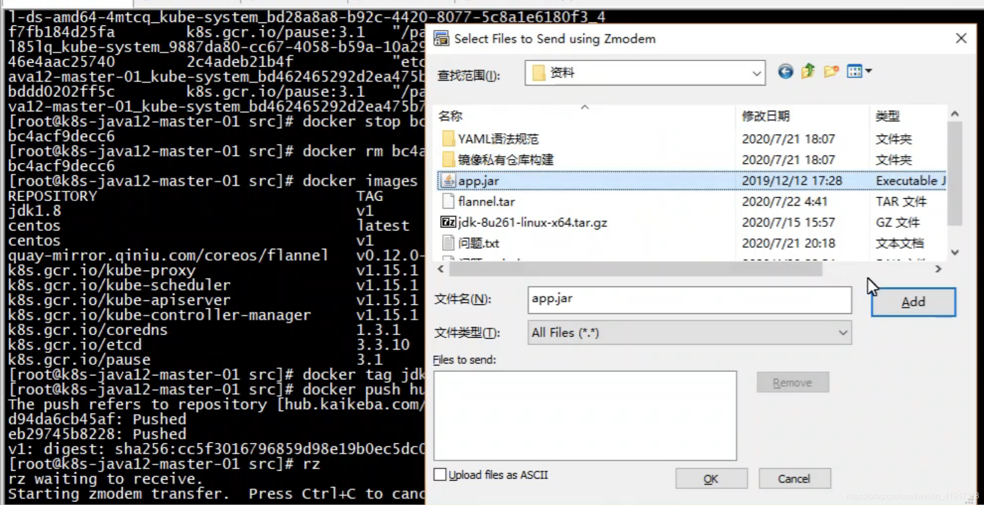Click 'REPOSITORY' header in terminal output
The image size is (984, 505).
pos(52,196)
